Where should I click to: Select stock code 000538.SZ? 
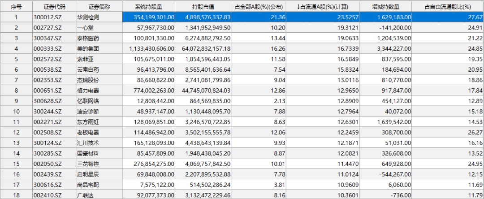click(x=54, y=69)
